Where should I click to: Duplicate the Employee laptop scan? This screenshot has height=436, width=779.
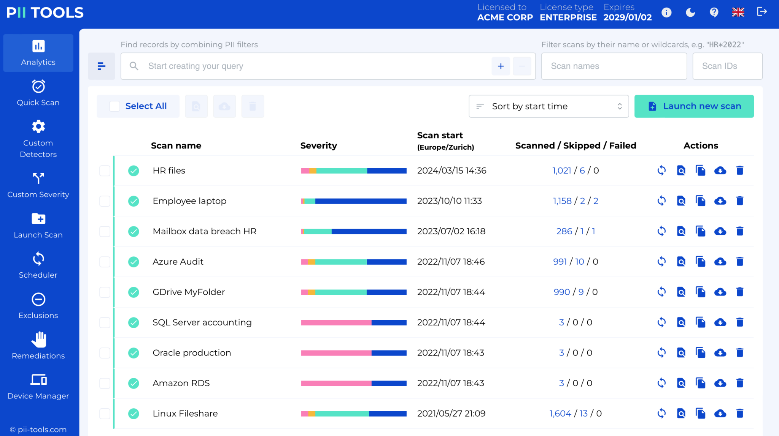[701, 201]
